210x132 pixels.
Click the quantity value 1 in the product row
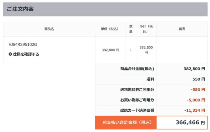click(x=131, y=50)
